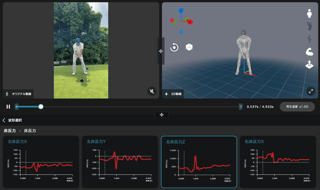The height and width of the screenshot is (190, 320).
Task: Open the 右床反力X chart card
Action: [x=278, y=162]
